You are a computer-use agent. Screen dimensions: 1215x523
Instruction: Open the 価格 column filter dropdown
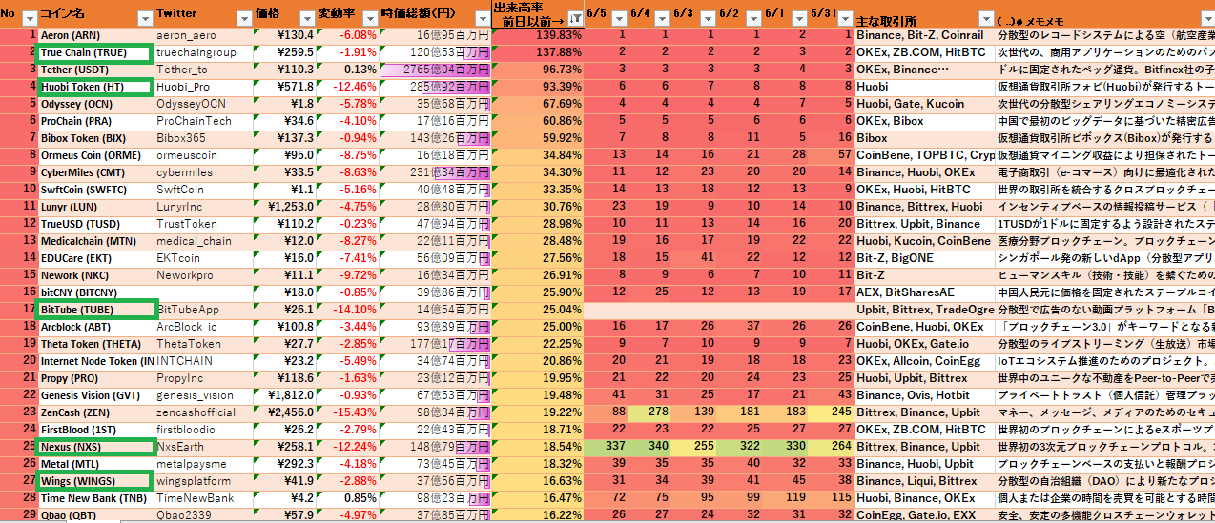point(306,18)
